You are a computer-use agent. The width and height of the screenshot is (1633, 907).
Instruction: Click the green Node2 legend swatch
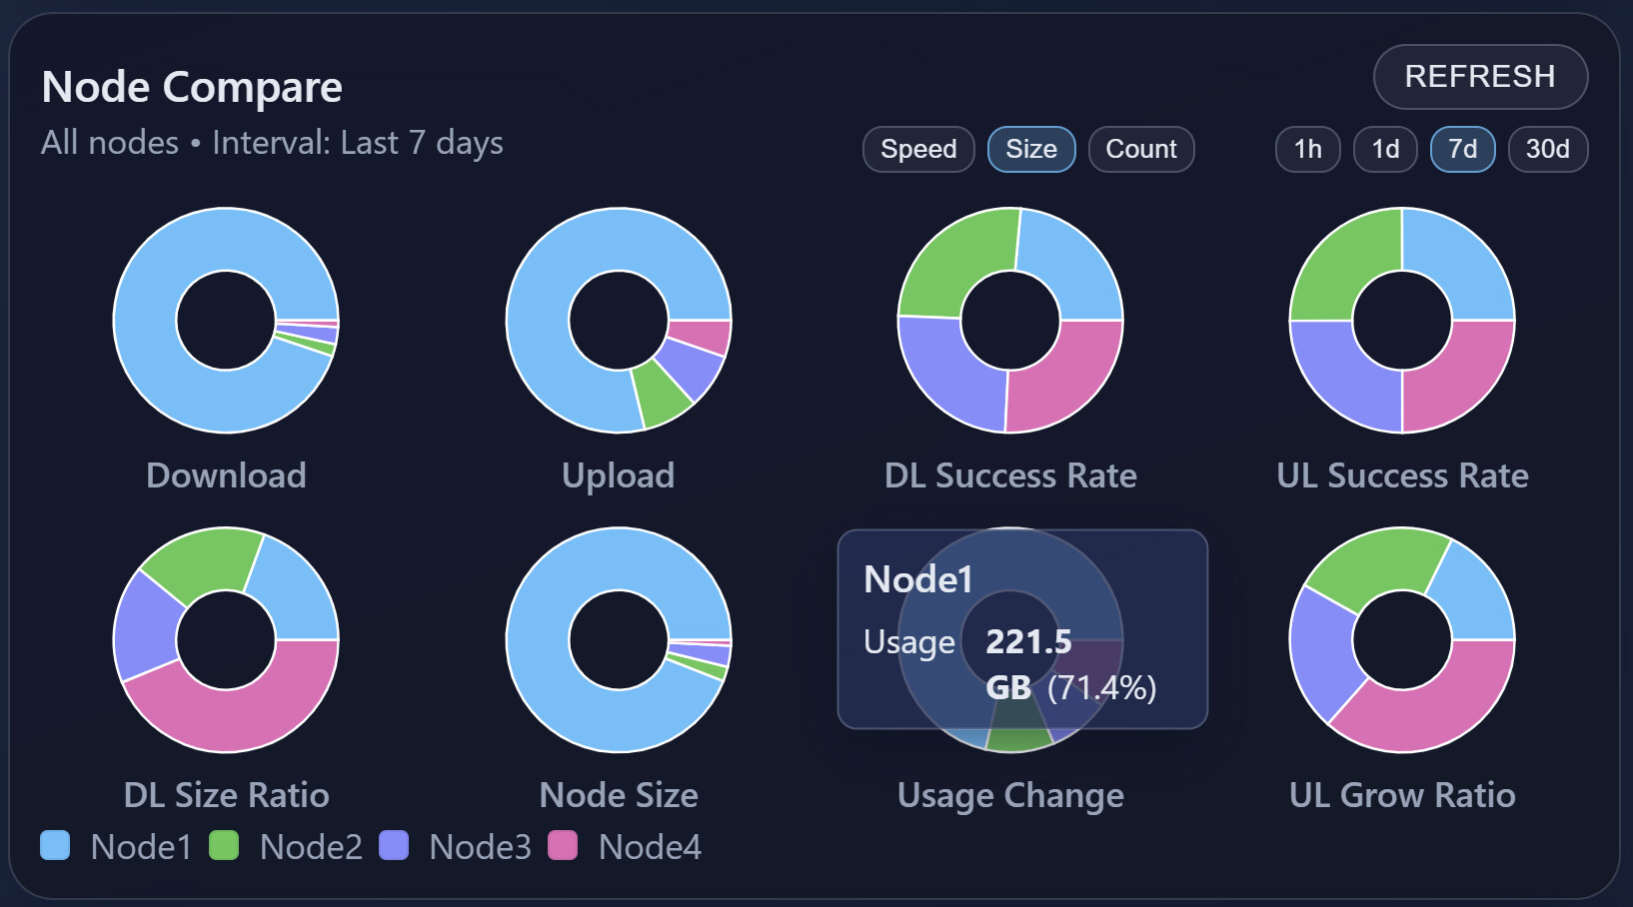[224, 845]
